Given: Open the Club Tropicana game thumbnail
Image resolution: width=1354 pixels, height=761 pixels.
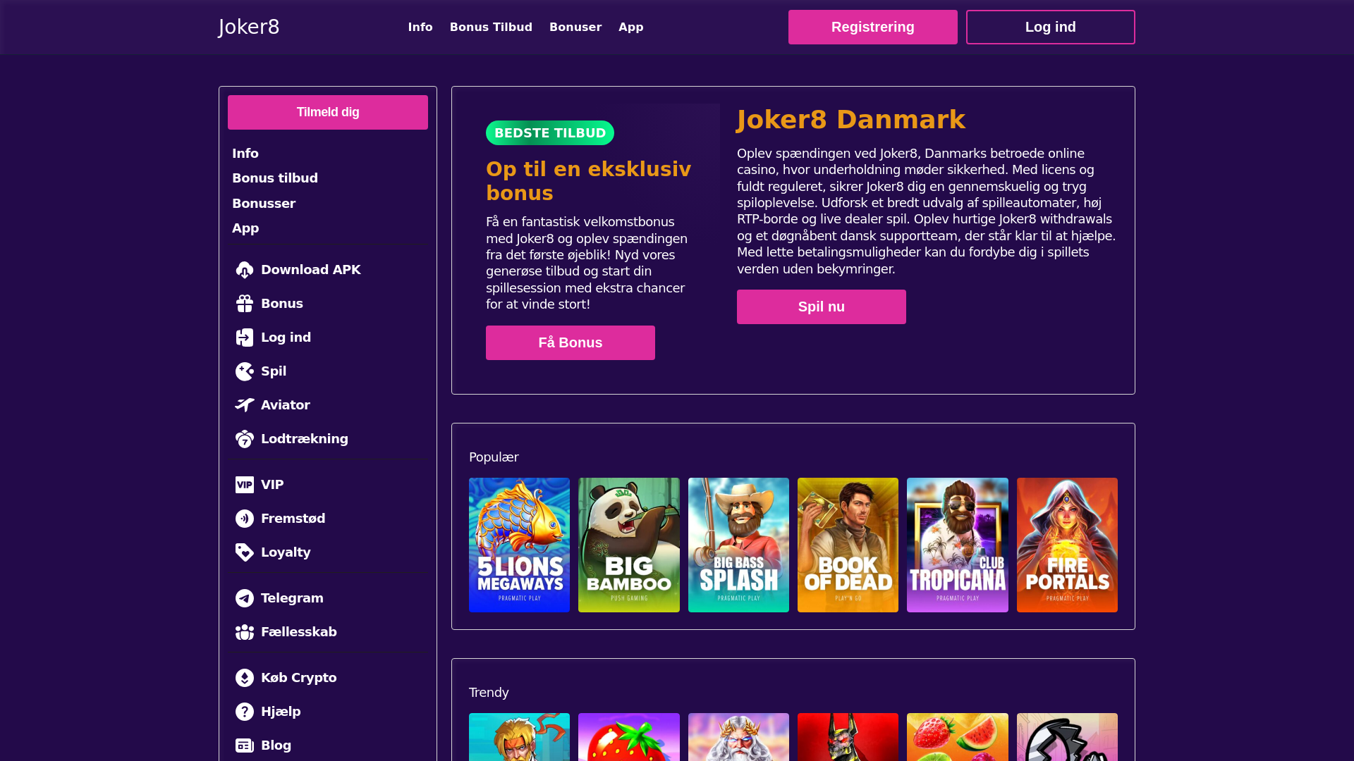Looking at the screenshot, I should coord(958,545).
